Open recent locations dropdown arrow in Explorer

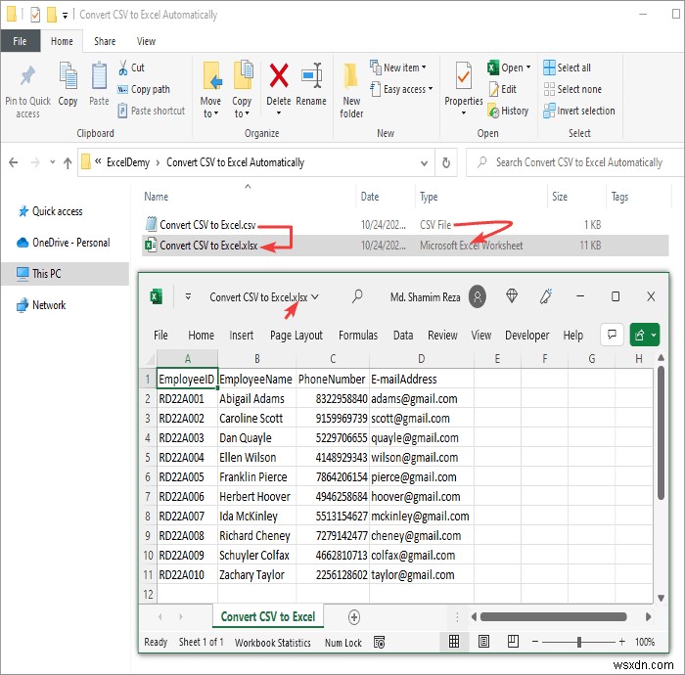(53, 162)
